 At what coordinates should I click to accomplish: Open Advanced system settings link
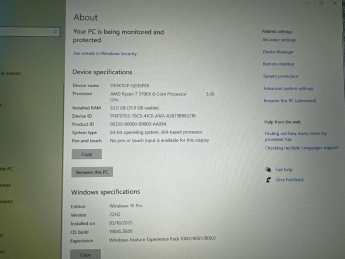[x=288, y=88]
